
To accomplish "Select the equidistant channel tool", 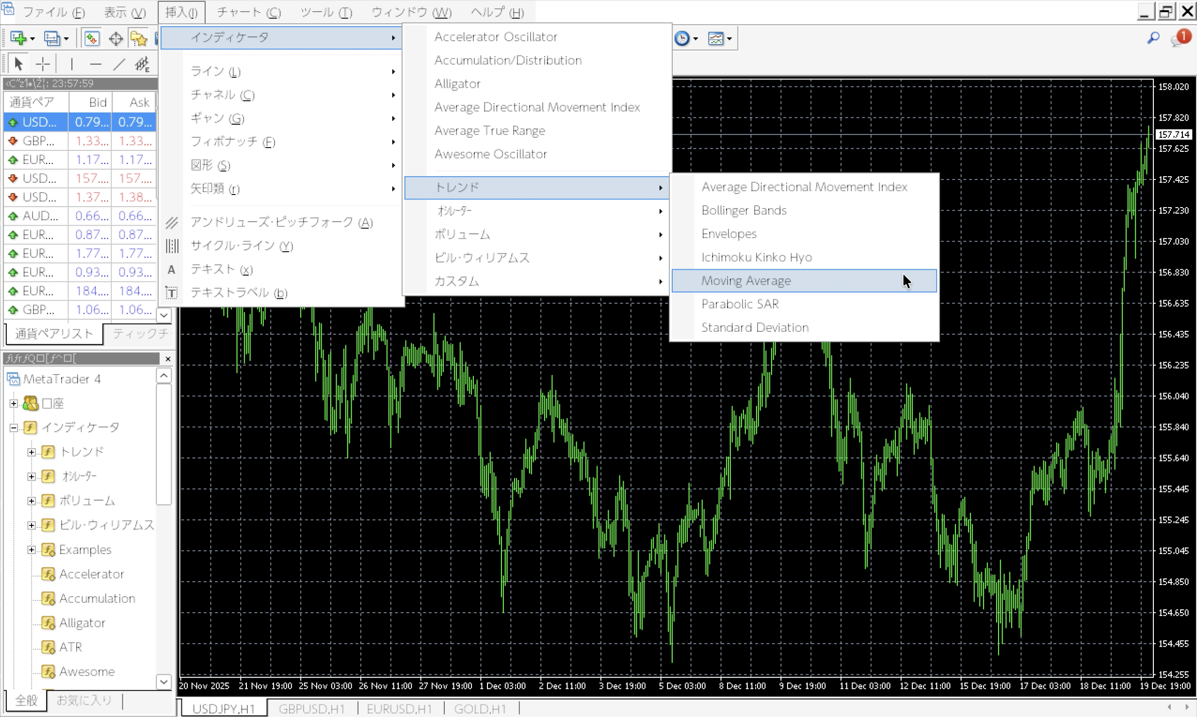I will click(142, 64).
